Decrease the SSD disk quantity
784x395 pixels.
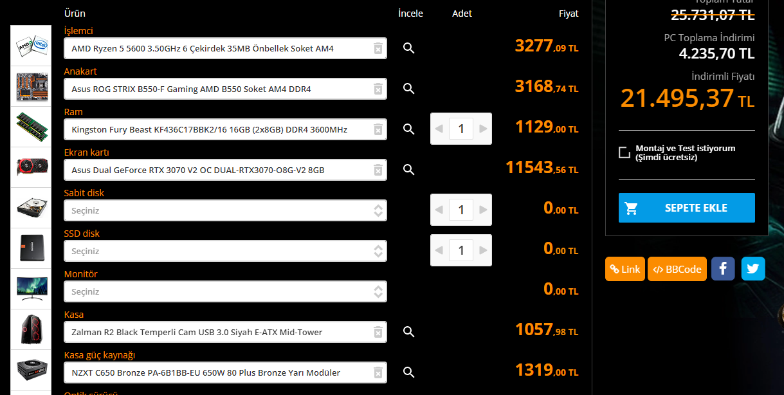(x=439, y=250)
